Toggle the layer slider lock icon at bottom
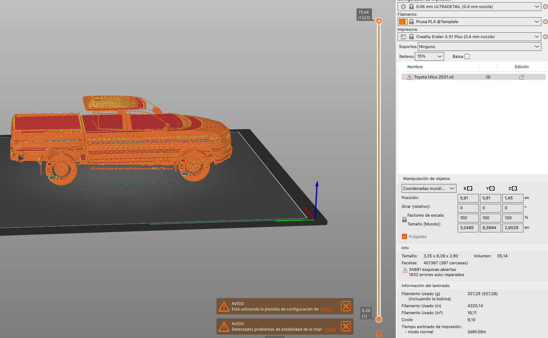Image resolution: width=548 pixels, height=338 pixels. [379, 334]
